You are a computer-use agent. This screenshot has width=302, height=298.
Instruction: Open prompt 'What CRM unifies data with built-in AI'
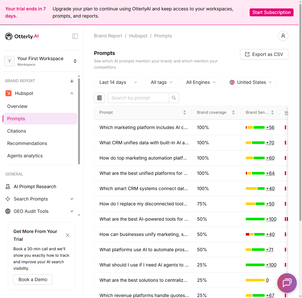[x=144, y=143]
